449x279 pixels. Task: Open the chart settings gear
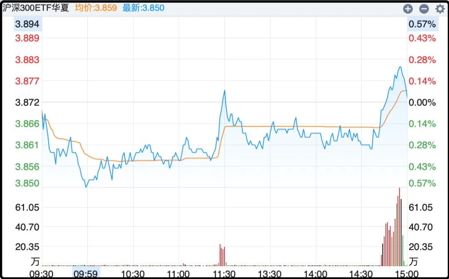pyautogui.click(x=439, y=9)
